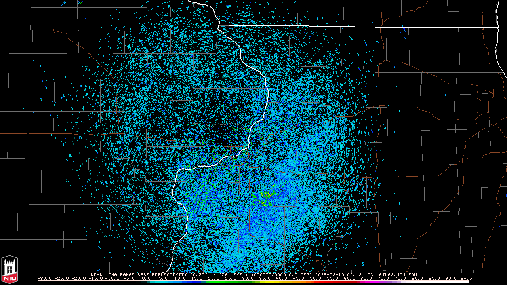Click the 20.0 value on the dBZ legend

[x=214, y=278]
